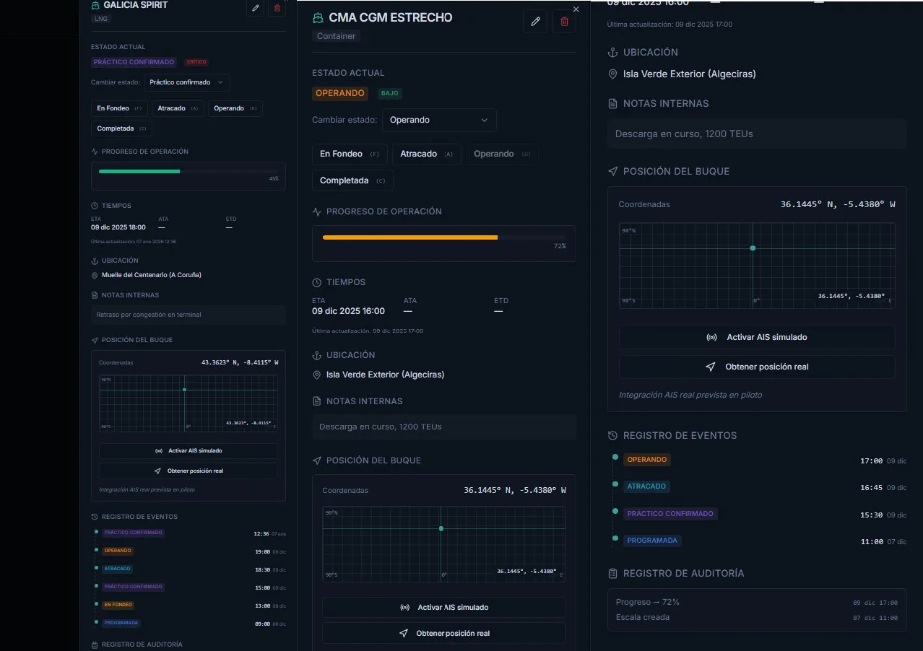923x651 pixels.
Task: Edit the CMA CGM ESTRECHO vessel entry
Action: 535,22
